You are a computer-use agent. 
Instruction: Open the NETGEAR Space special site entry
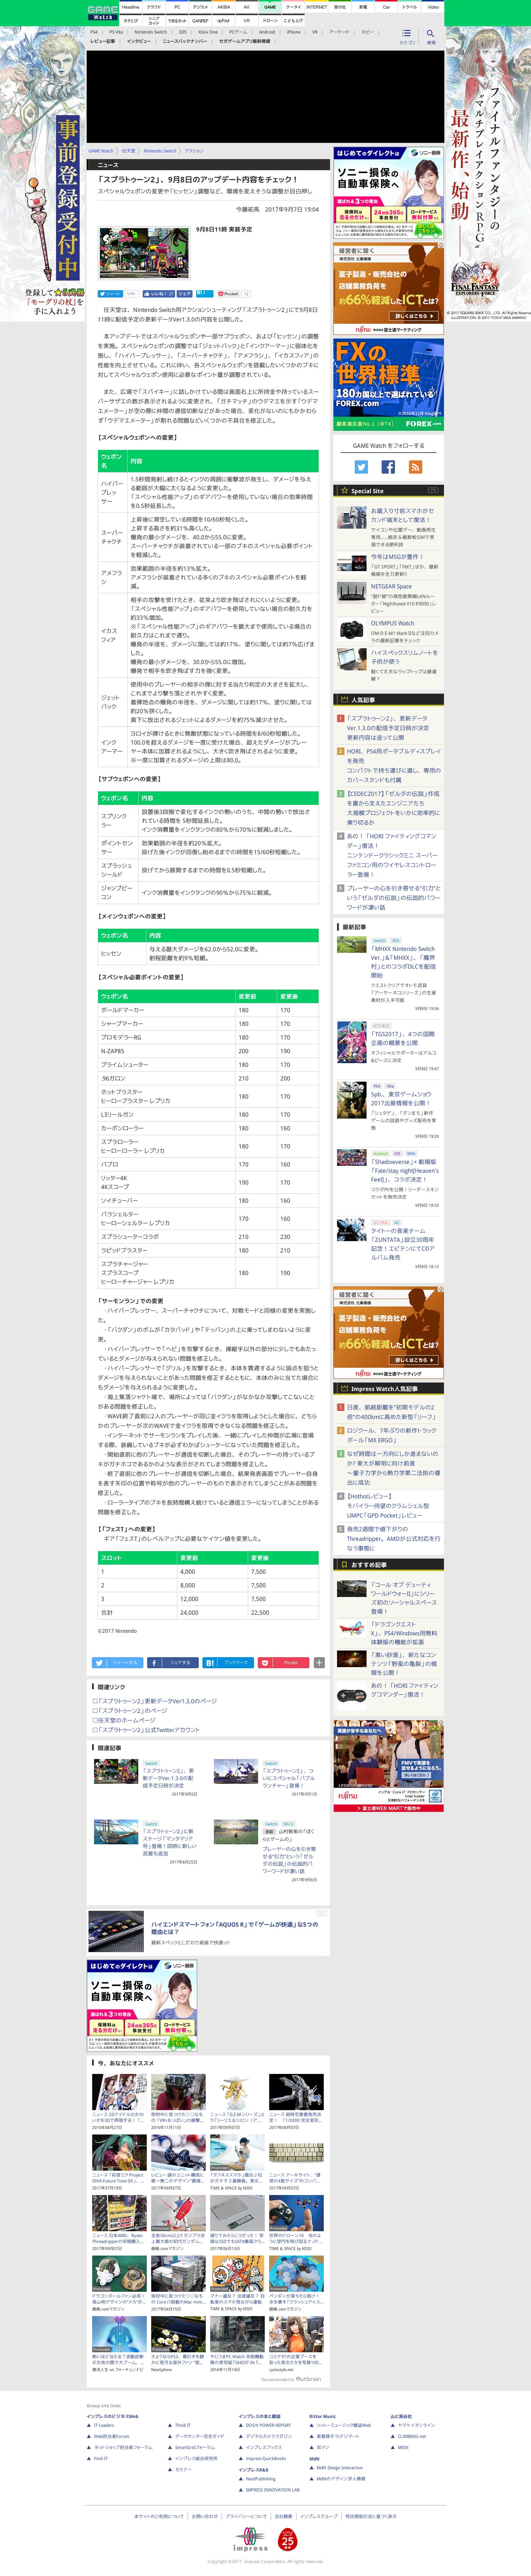point(391,587)
